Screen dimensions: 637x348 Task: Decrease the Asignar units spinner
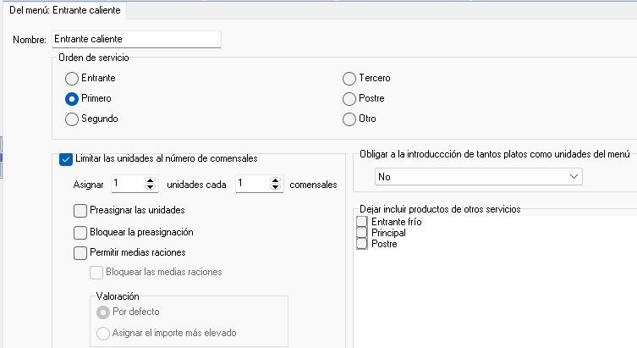pos(151,187)
